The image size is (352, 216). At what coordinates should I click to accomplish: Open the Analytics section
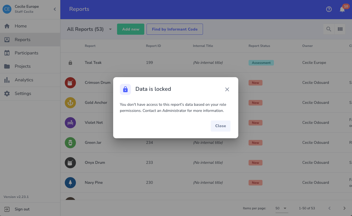pyautogui.click(x=24, y=80)
